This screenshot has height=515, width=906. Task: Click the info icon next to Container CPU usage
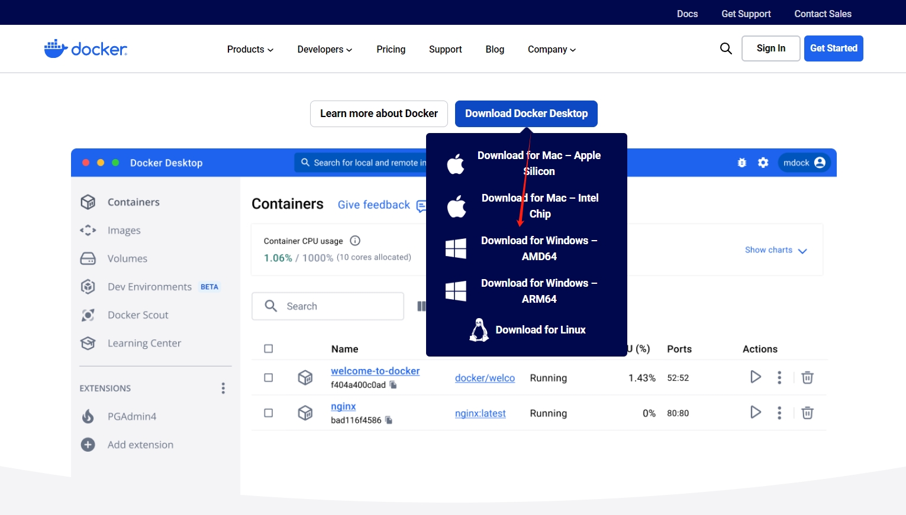tap(355, 241)
